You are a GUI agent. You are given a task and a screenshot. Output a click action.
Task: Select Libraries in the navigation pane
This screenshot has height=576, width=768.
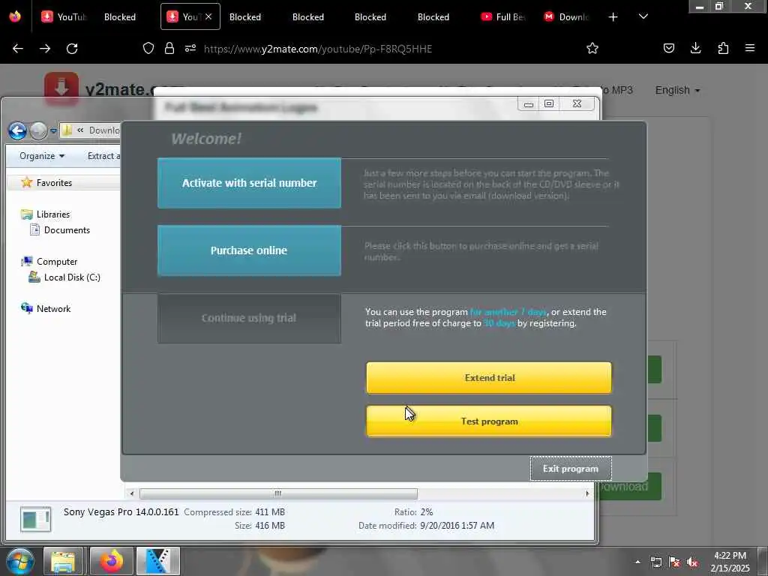click(x=53, y=214)
